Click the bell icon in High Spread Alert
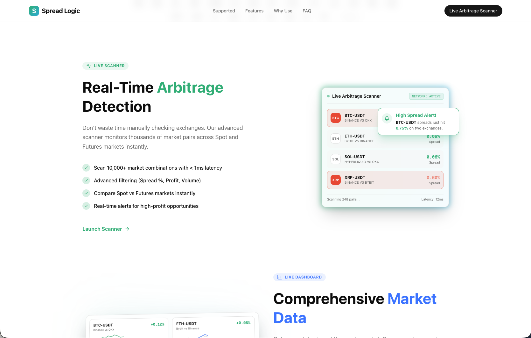Viewport: 531px width, 338px height. pos(387,118)
